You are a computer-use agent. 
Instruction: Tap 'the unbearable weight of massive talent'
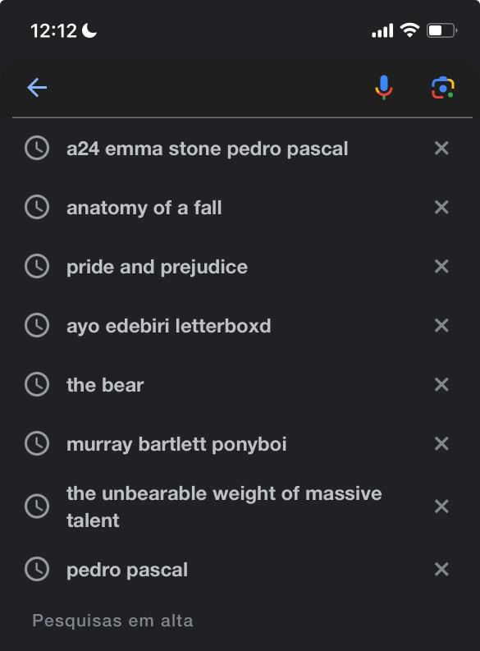pos(224,507)
